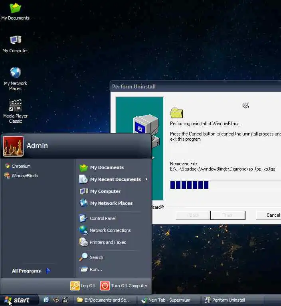Click the Chromium icon in Start menu

(8, 166)
